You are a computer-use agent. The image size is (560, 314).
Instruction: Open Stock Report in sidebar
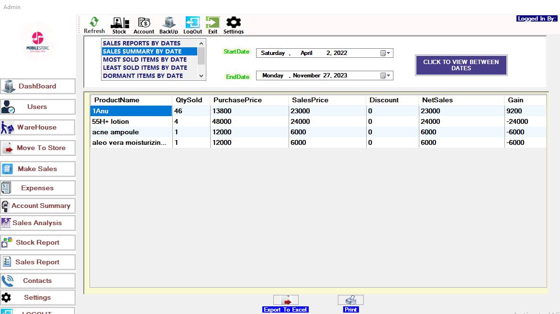coord(38,243)
